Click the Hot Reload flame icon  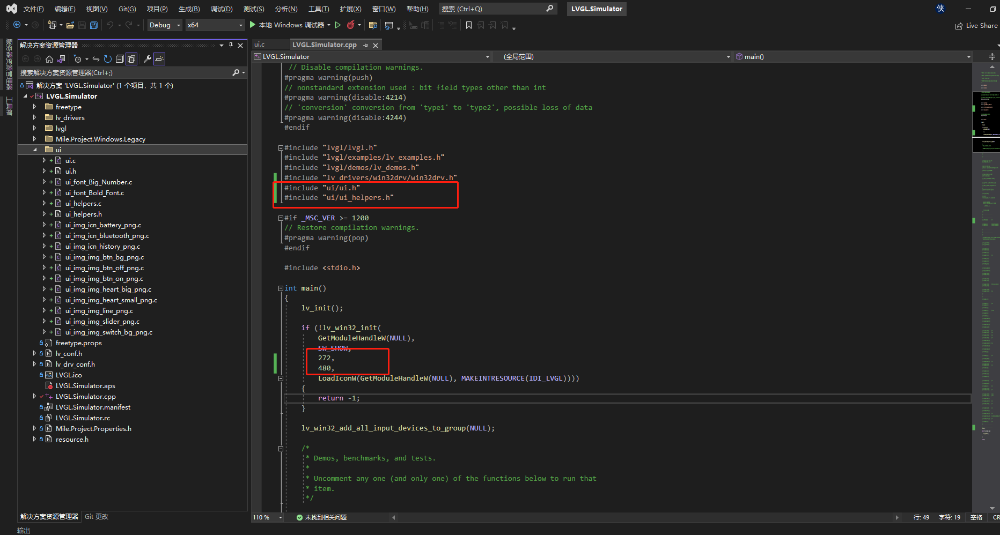pos(350,25)
